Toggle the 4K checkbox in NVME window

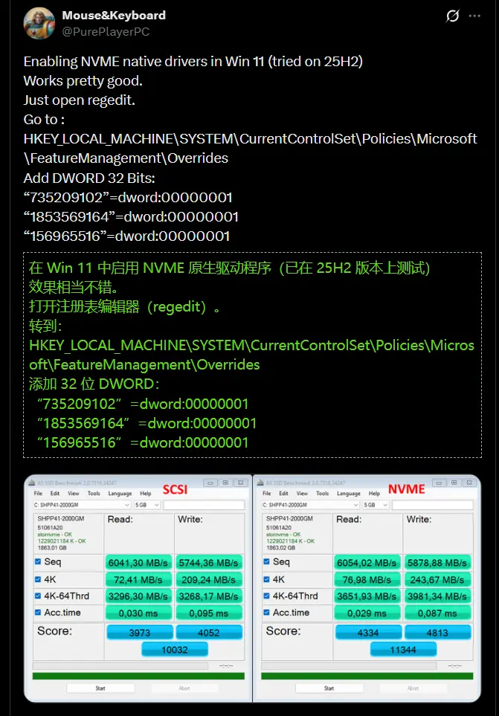[267, 579]
